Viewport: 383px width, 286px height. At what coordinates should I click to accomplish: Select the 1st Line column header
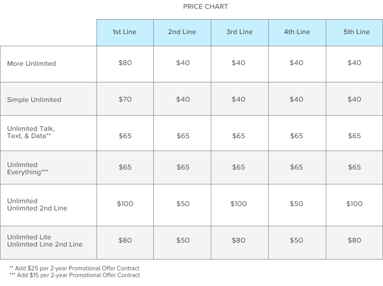pos(124,32)
